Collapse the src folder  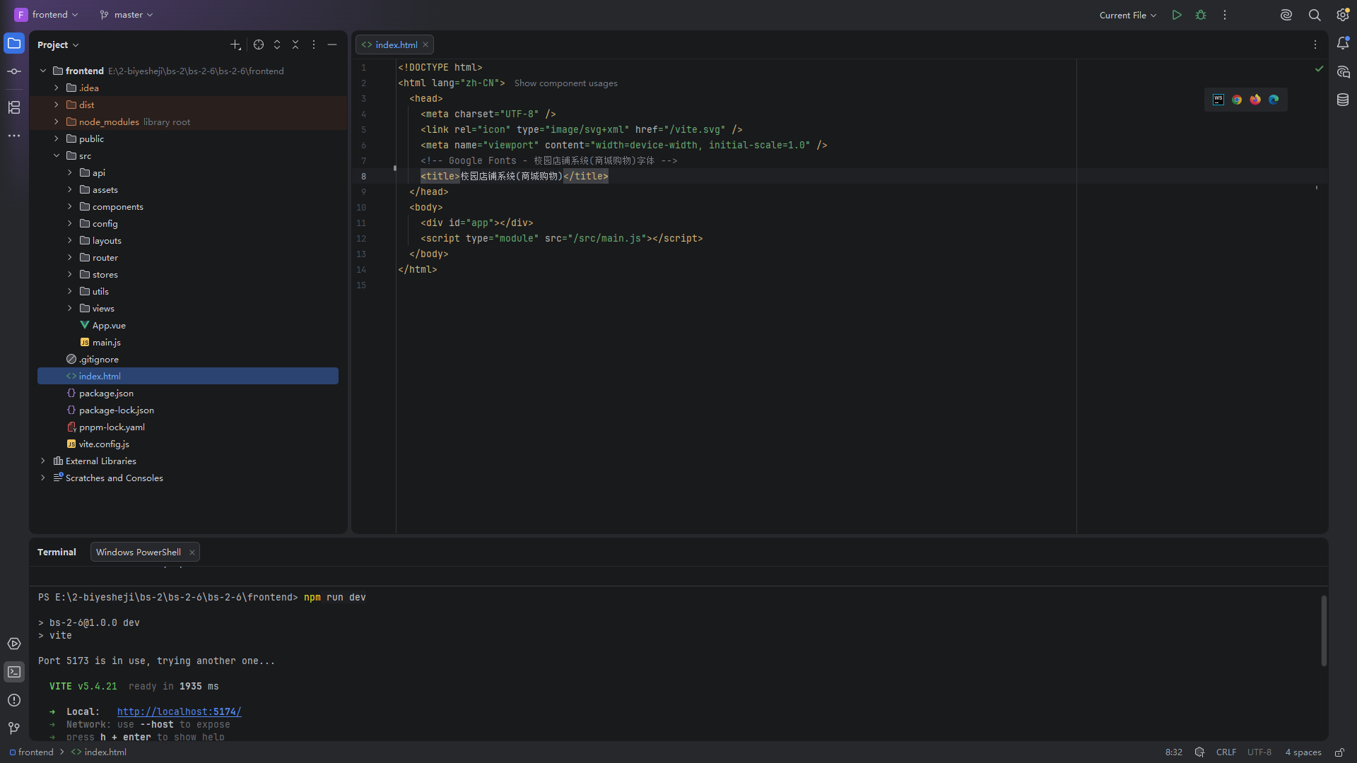click(57, 155)
